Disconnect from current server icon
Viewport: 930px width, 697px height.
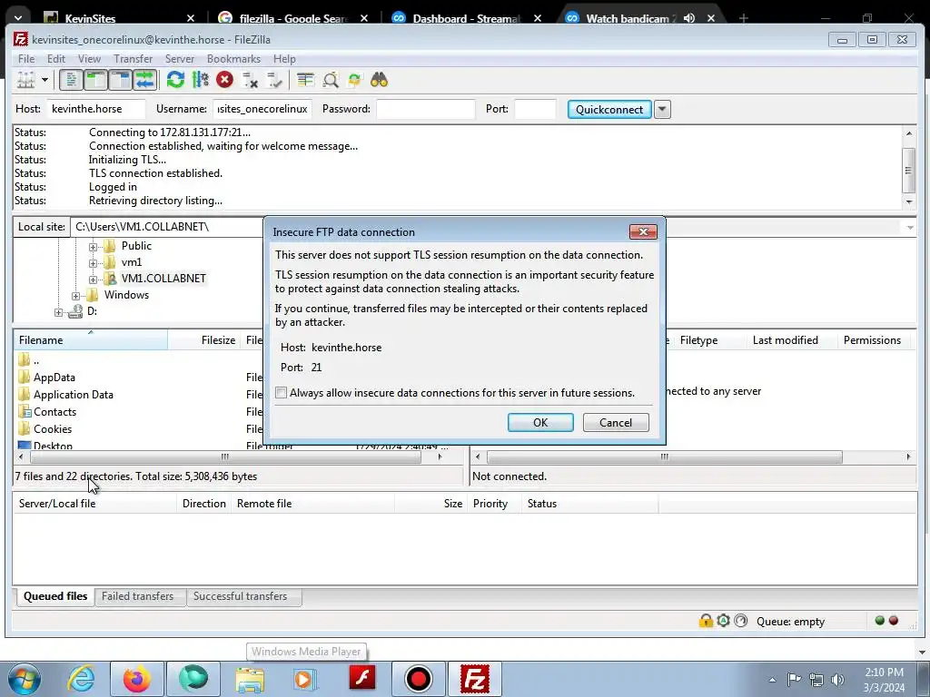coord(250,80)
